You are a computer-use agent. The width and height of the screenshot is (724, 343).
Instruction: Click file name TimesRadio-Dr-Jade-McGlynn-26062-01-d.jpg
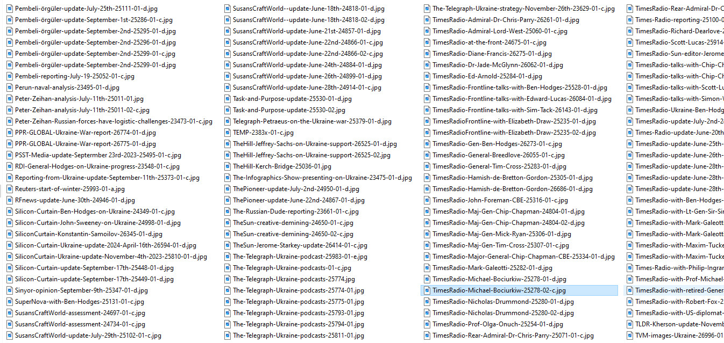point(498,65)
